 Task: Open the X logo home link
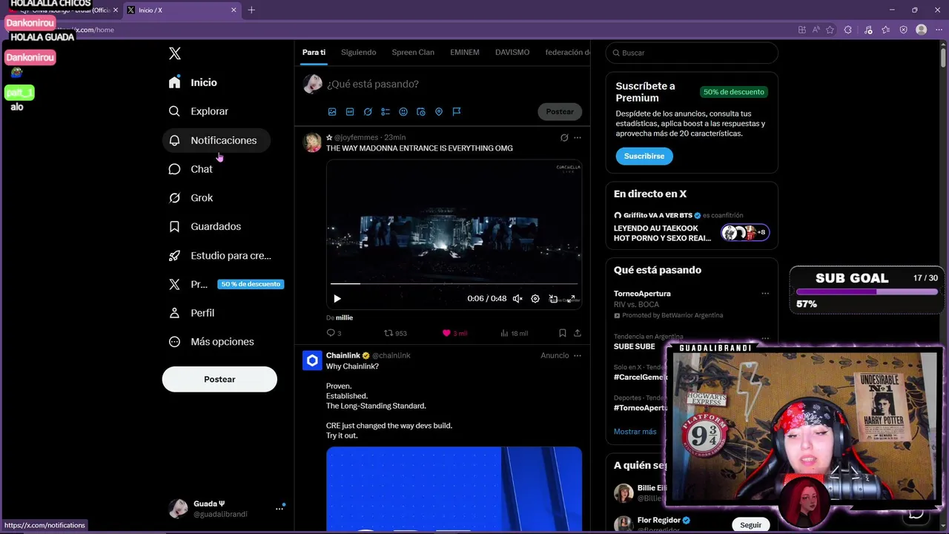175,53
